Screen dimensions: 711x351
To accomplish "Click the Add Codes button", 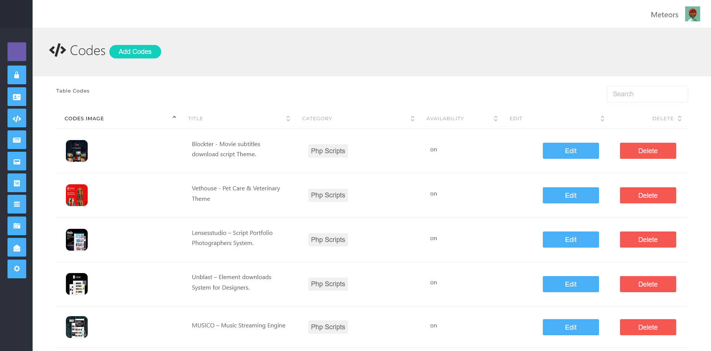I will point(135,52).
